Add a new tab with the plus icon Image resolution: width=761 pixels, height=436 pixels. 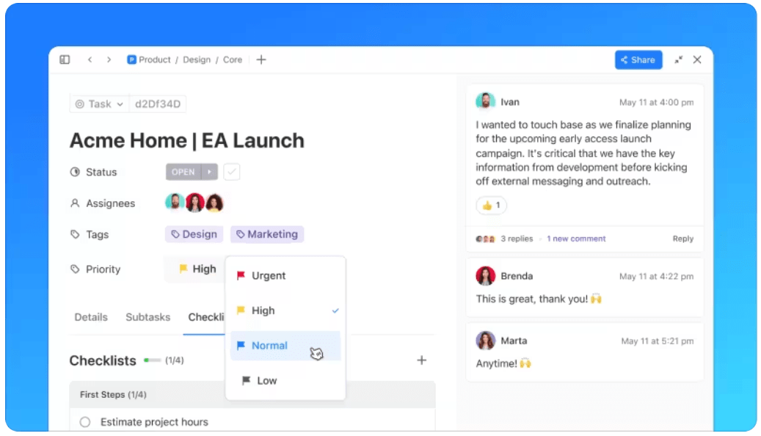pyautogui.click(x=261, y=59)
